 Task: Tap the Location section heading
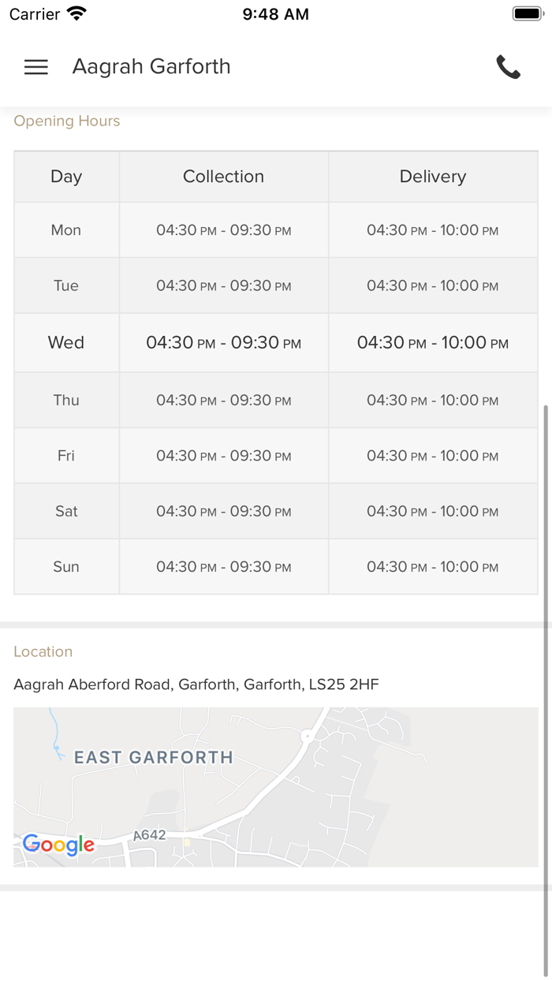[43, 651]
